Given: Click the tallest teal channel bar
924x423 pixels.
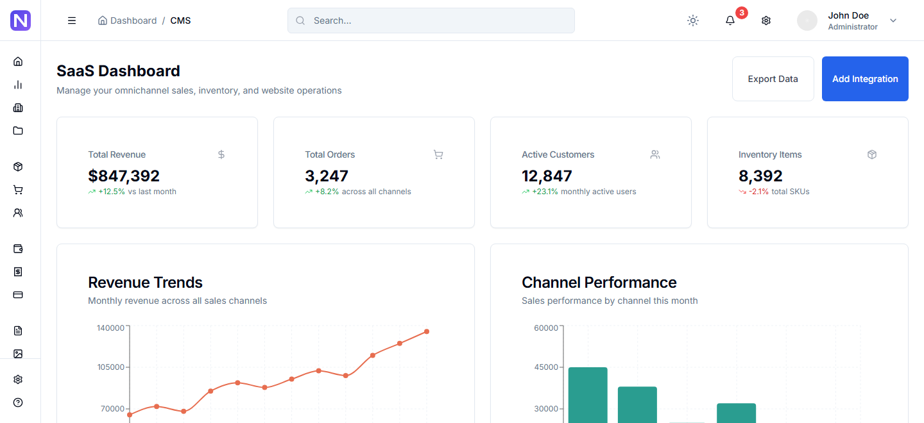Looking at the screenshot, I should click(x=588, y=395).
